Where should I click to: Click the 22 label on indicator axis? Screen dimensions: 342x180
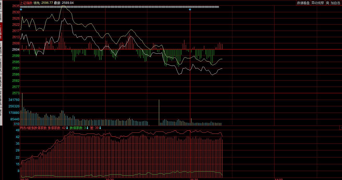click(18, 157)
